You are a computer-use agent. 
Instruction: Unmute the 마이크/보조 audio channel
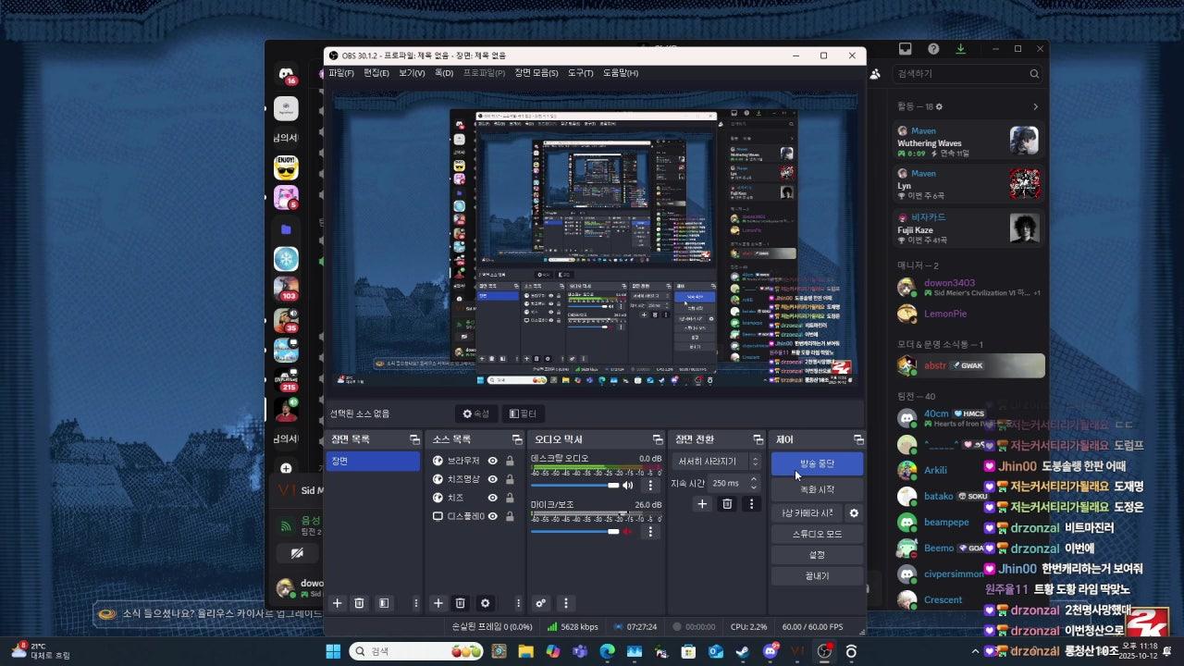[628, 531]
